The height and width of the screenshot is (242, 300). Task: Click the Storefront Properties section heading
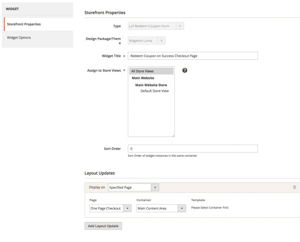[x=105, y=13]
